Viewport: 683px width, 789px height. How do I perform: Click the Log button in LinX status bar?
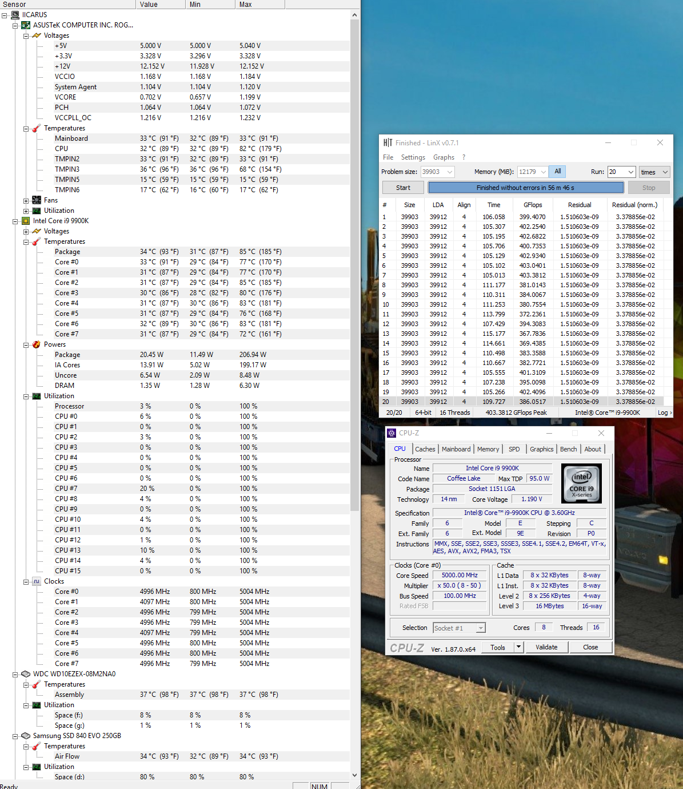point(664,413)
